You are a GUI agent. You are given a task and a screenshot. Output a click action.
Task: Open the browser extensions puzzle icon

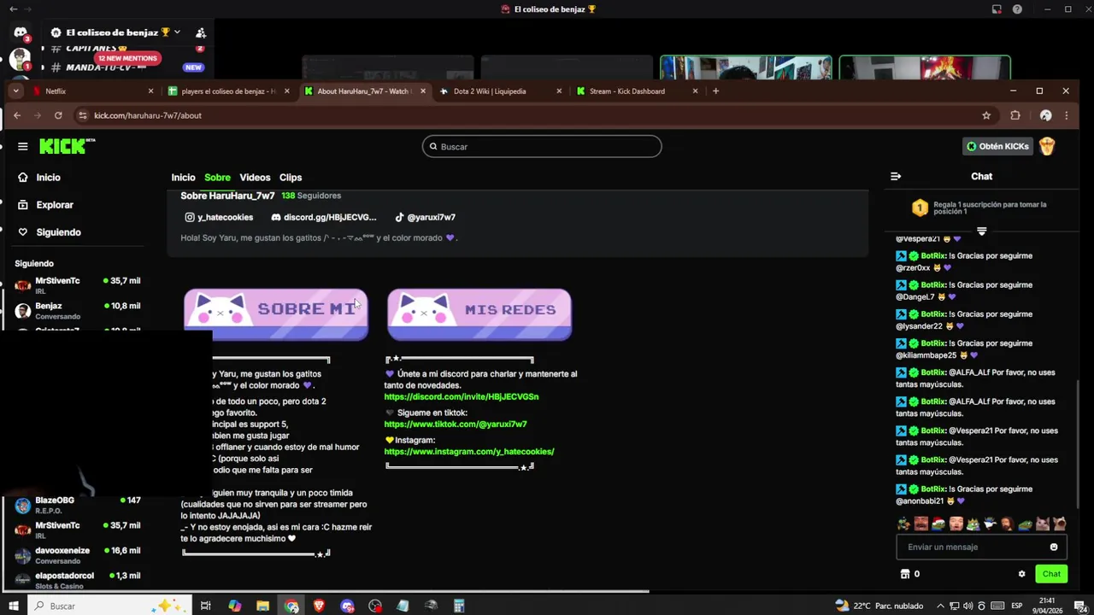1015,115
